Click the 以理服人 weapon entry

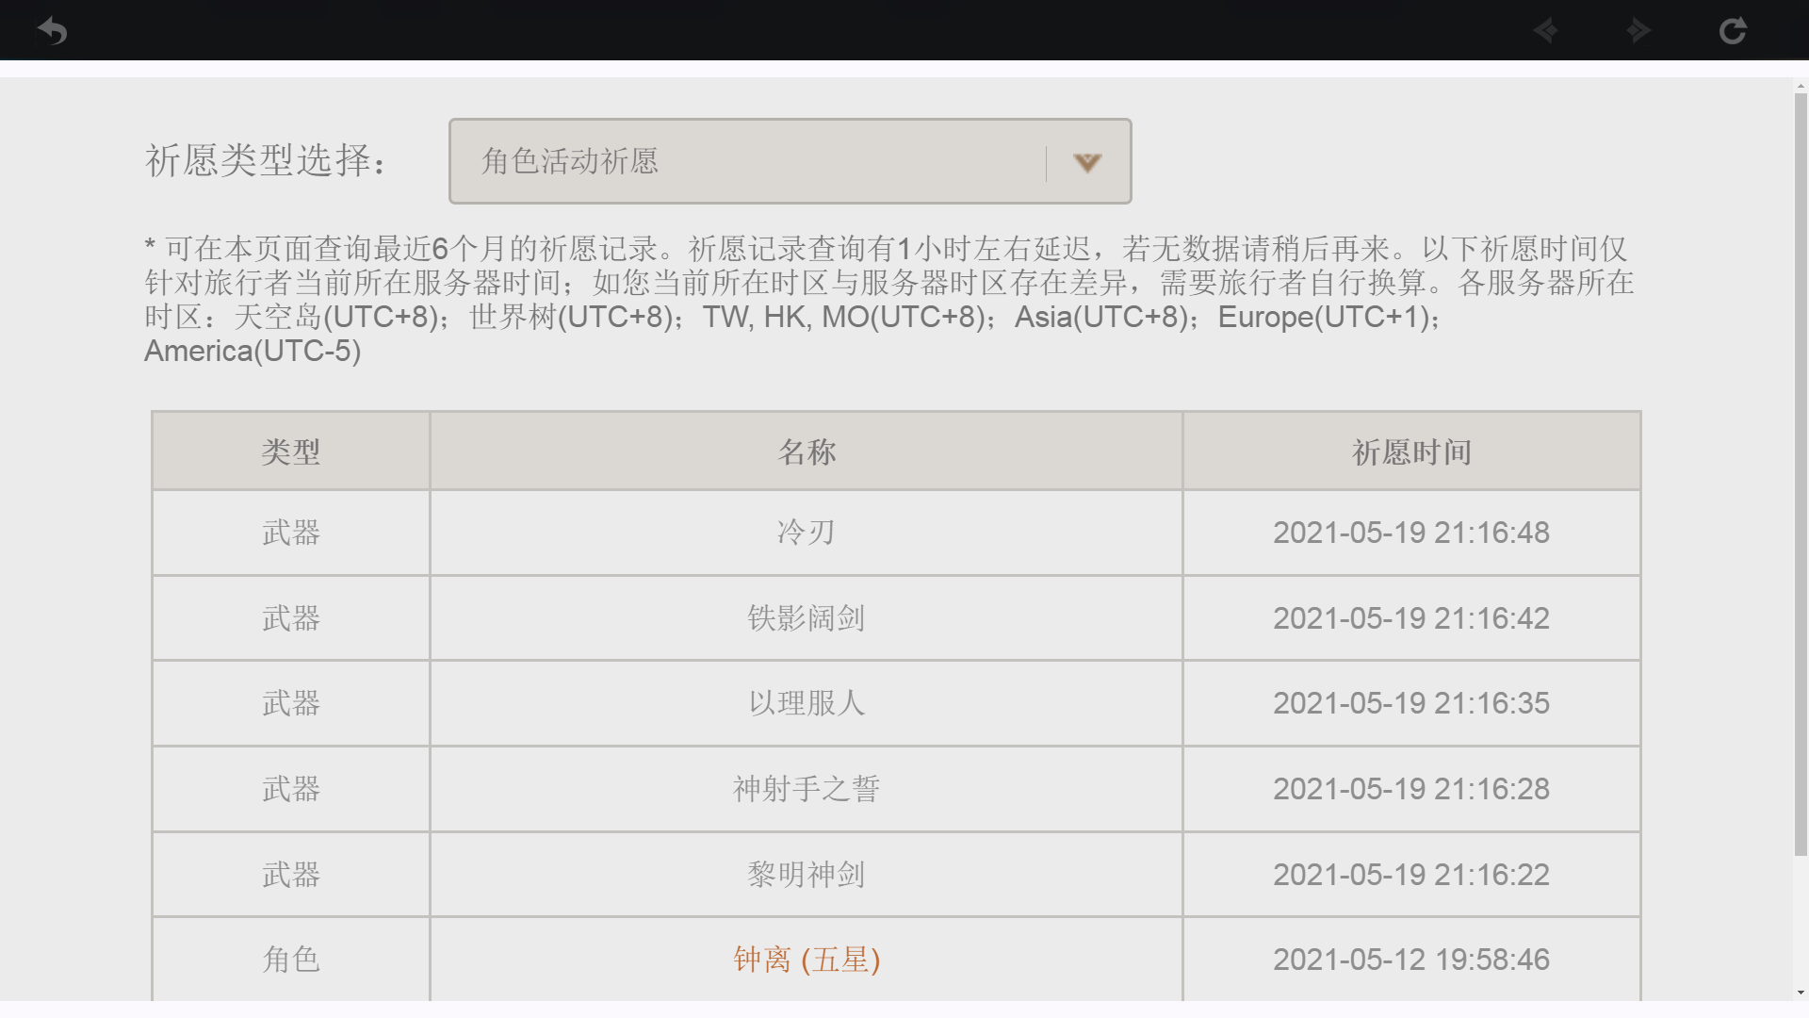coord(807,703)
